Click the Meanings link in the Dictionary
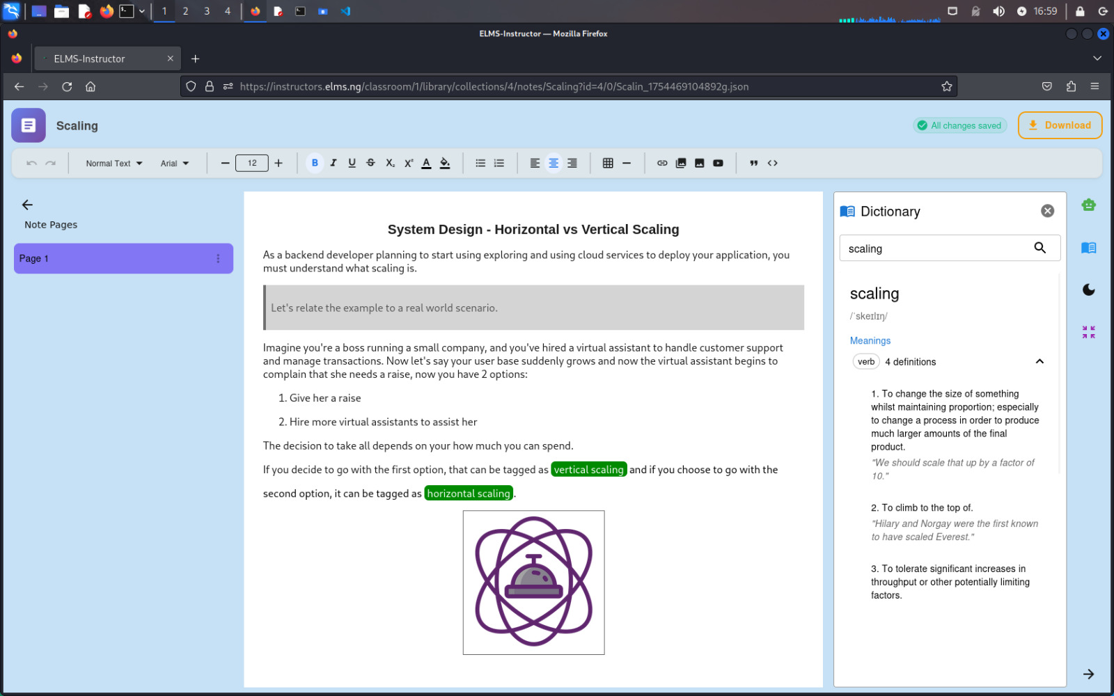Screen dimensions: 1114x696 tap(870, 340)
